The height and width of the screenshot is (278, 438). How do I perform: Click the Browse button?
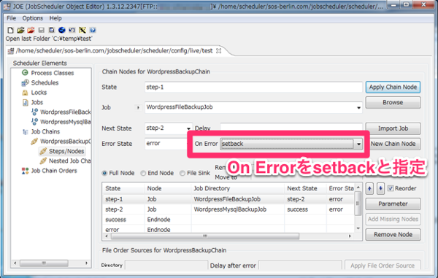[393, 102]
